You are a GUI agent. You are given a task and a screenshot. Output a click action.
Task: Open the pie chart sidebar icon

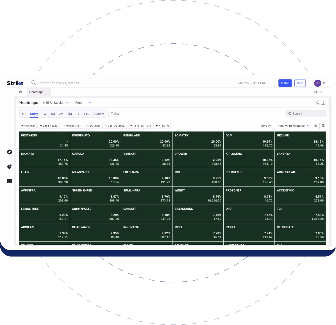point(10,166)
